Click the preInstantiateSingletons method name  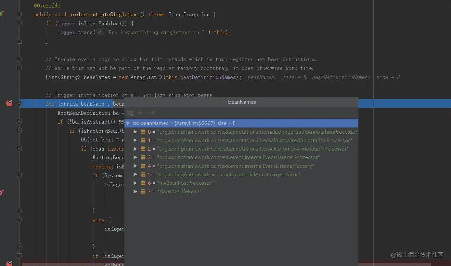tap(104, 14)
